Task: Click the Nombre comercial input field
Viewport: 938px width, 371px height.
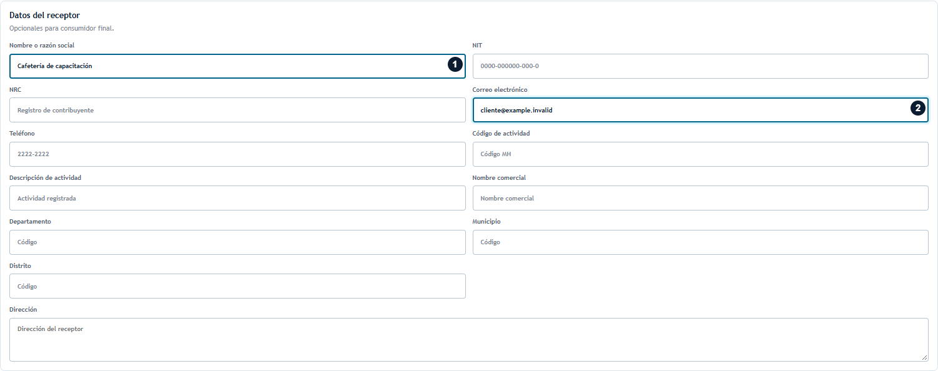Action: (x=700, y=198)
